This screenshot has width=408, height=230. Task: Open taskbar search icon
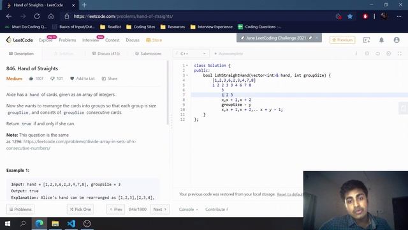pyautogui.click(x=23, y=224)
